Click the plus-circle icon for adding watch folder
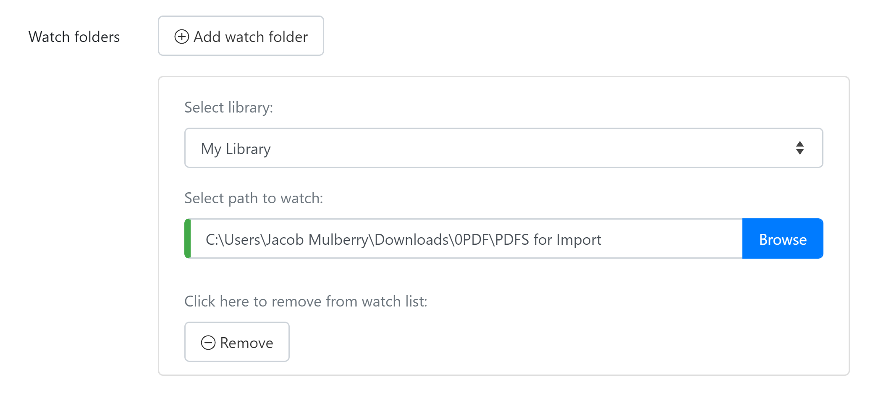The image size is (886, 393). (x=181, y=37)
